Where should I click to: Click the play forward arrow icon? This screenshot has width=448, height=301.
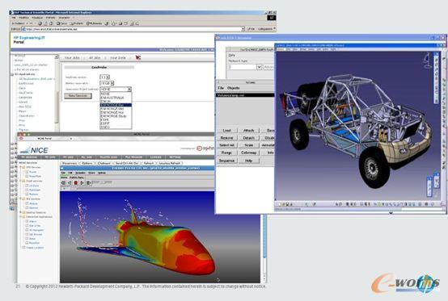point(82,182)
